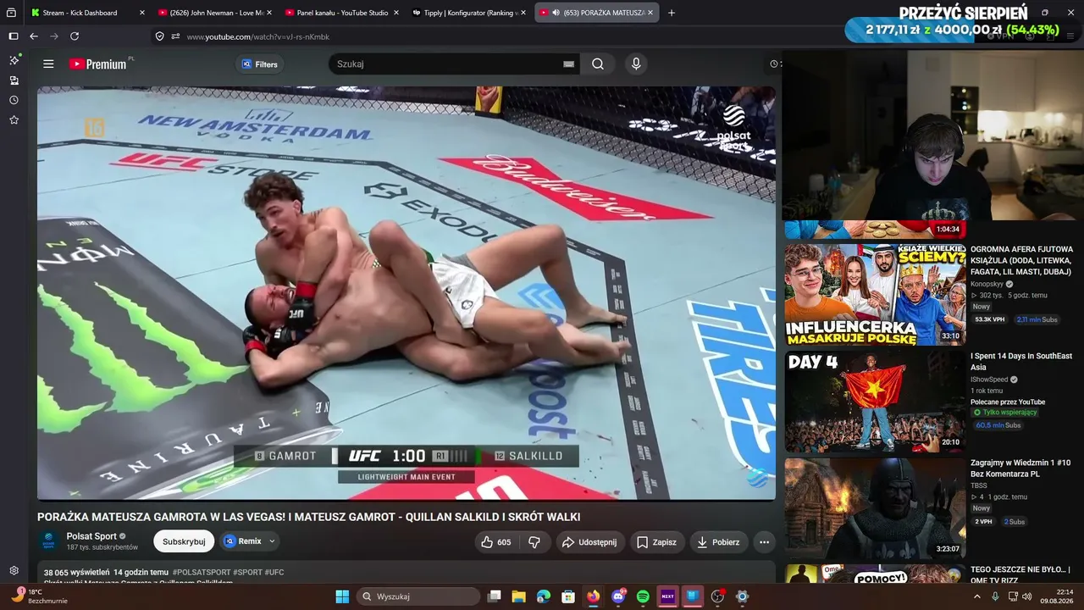Open the sidebar settings gear icon
Viewport: 1084px width, 610px height.
pos(14,571)
